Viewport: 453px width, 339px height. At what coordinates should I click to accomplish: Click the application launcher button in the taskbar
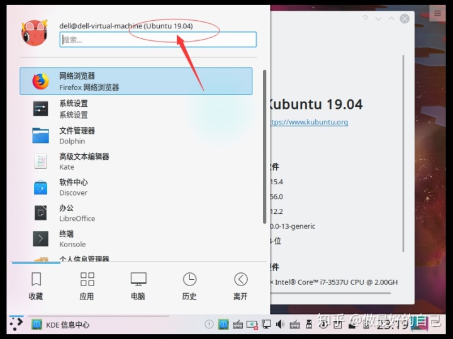click(x=16, y=325)
